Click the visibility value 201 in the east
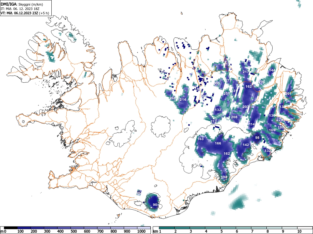The height and width of the screenshot is (234, 313). pos(289,94)
